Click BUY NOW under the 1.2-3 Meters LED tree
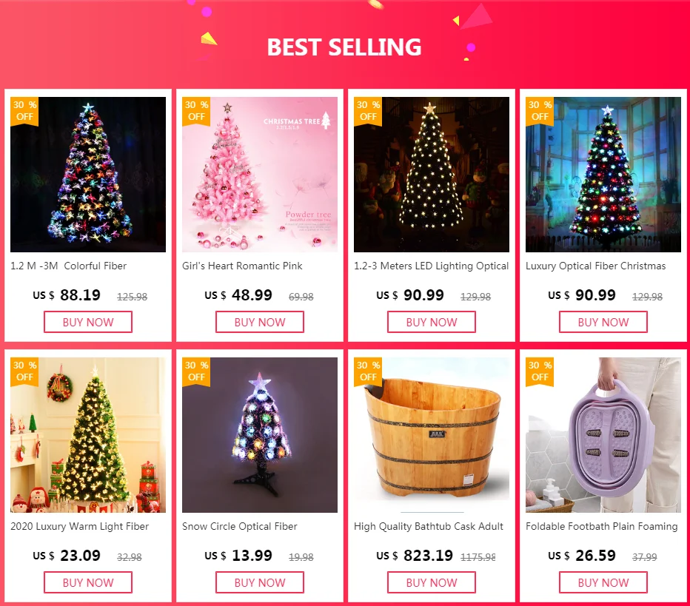 [432, 322]
